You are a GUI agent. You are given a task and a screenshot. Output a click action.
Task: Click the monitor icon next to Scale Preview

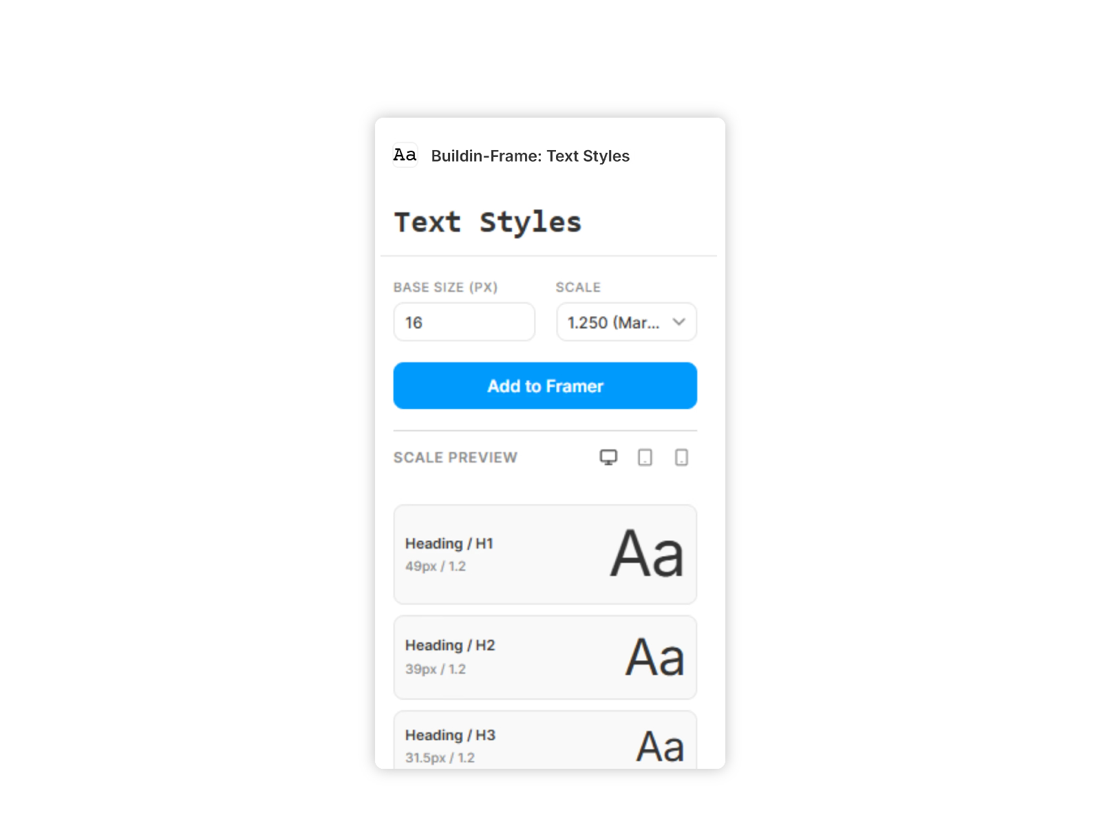608,457
